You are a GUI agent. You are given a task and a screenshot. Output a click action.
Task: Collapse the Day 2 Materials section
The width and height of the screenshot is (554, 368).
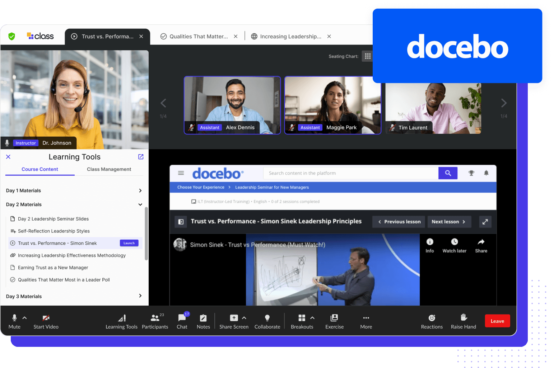pyautogui.click(x=140, y=204)
